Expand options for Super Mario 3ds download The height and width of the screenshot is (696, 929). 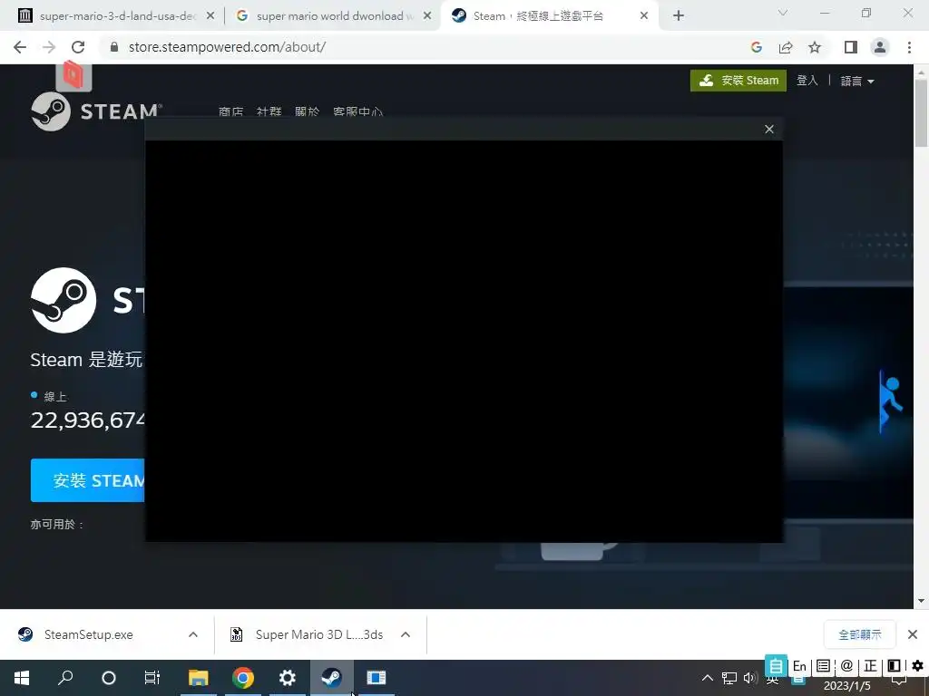pyautogui.click(x=406, y=634)
